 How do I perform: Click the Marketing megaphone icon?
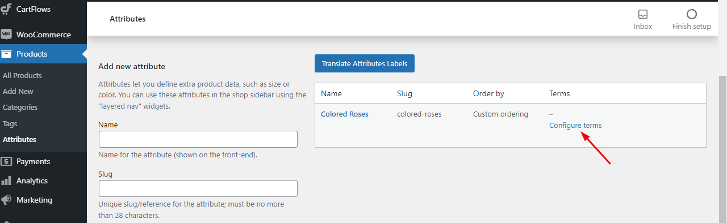(x=6, y=200)
